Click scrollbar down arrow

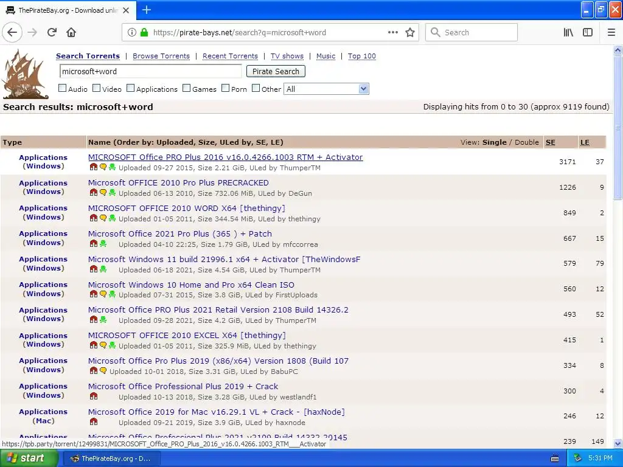pos(618,443)
